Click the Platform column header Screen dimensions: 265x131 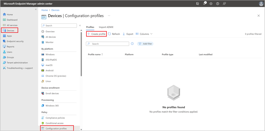pos(129,54)
